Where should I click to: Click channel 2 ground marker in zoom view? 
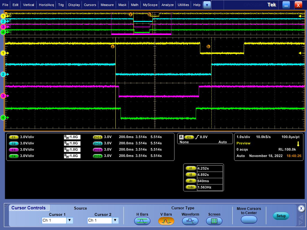pyautogui.click(x=4, y=74)
